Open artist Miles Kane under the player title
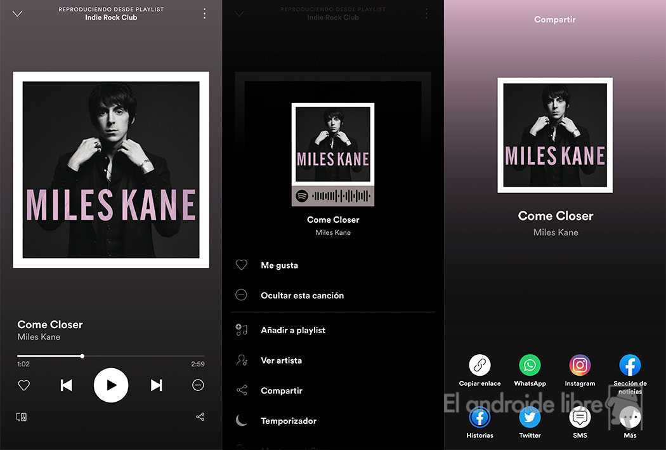The image size is (666, 450). tap(39, 337)
